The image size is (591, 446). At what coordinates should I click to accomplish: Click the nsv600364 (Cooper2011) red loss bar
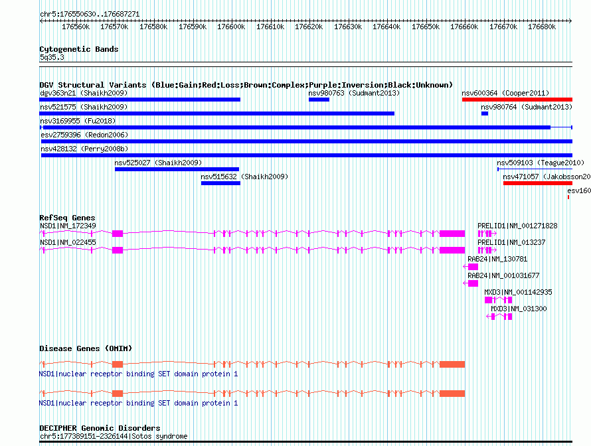517,100
